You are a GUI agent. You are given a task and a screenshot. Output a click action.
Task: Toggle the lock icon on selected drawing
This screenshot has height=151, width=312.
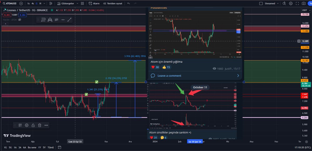pyautogui.click(x=33, y=125)
